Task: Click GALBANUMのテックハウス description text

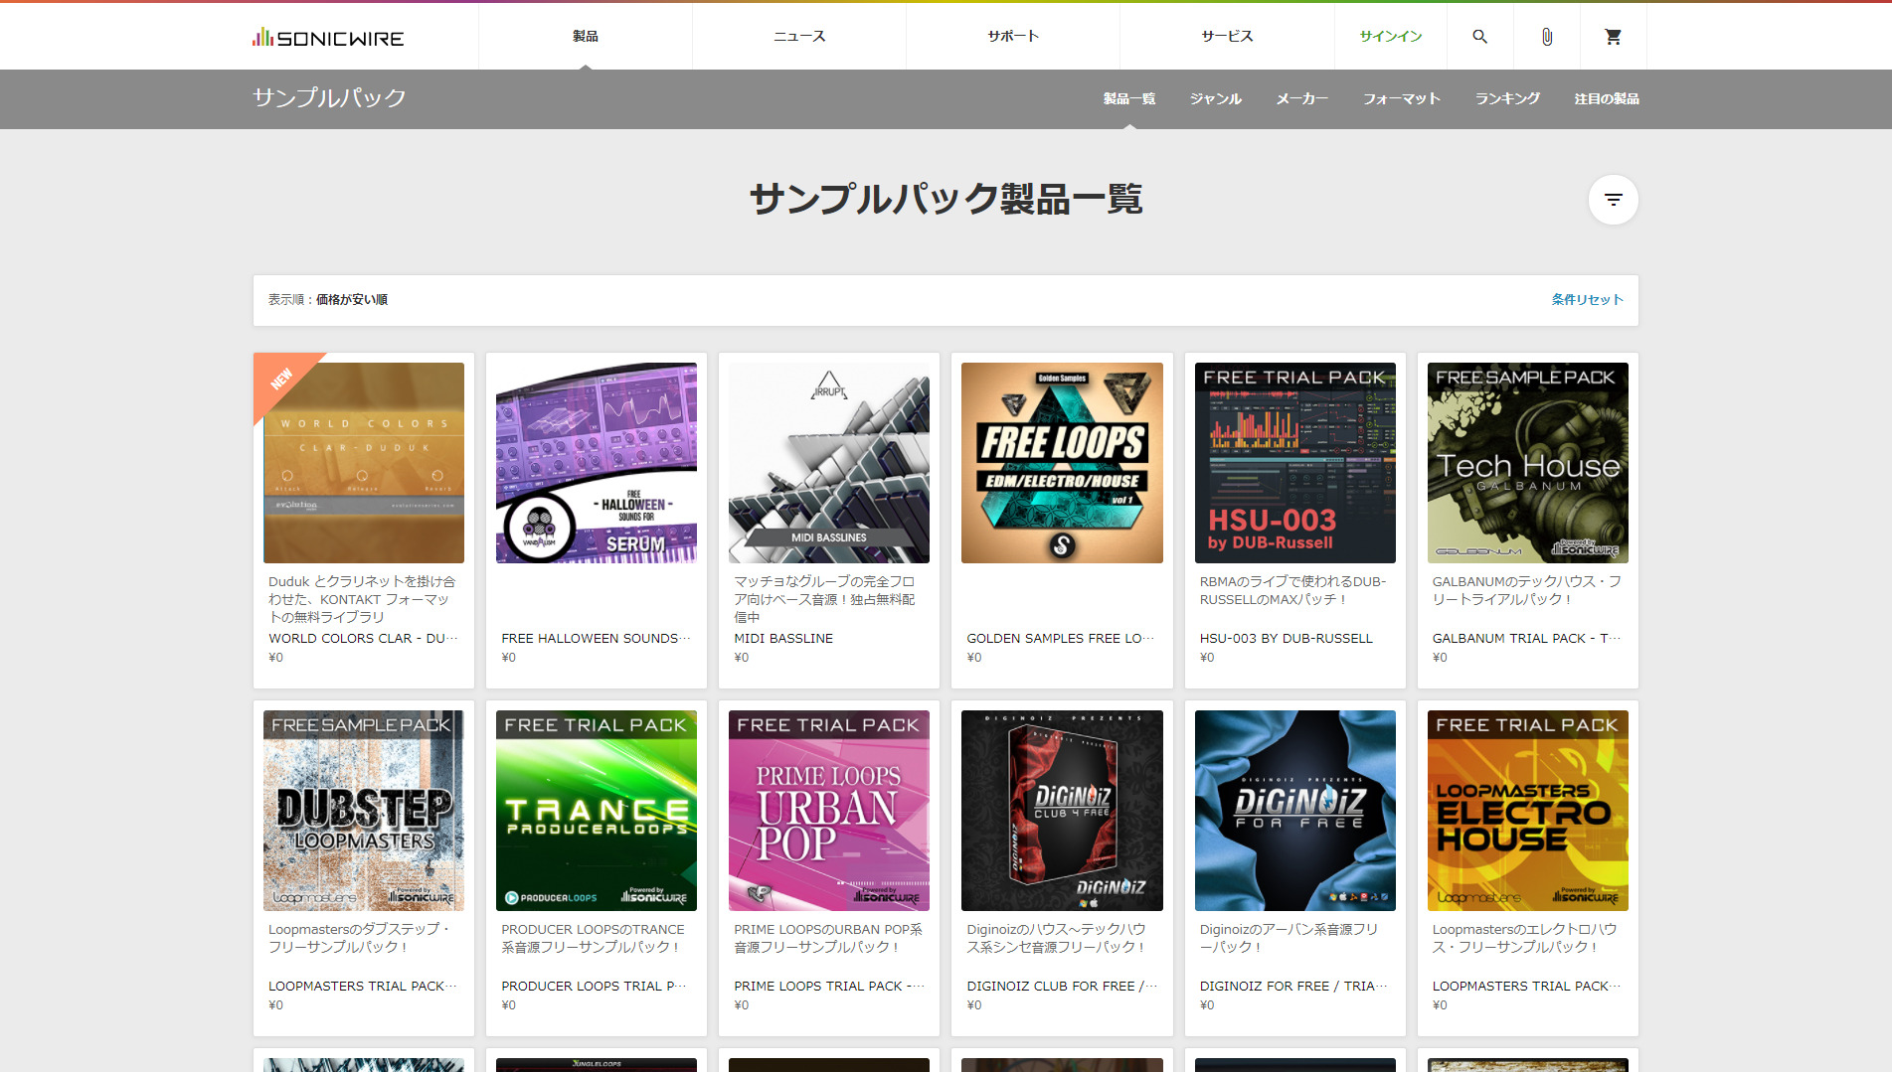Action: tap(1526, 590)
